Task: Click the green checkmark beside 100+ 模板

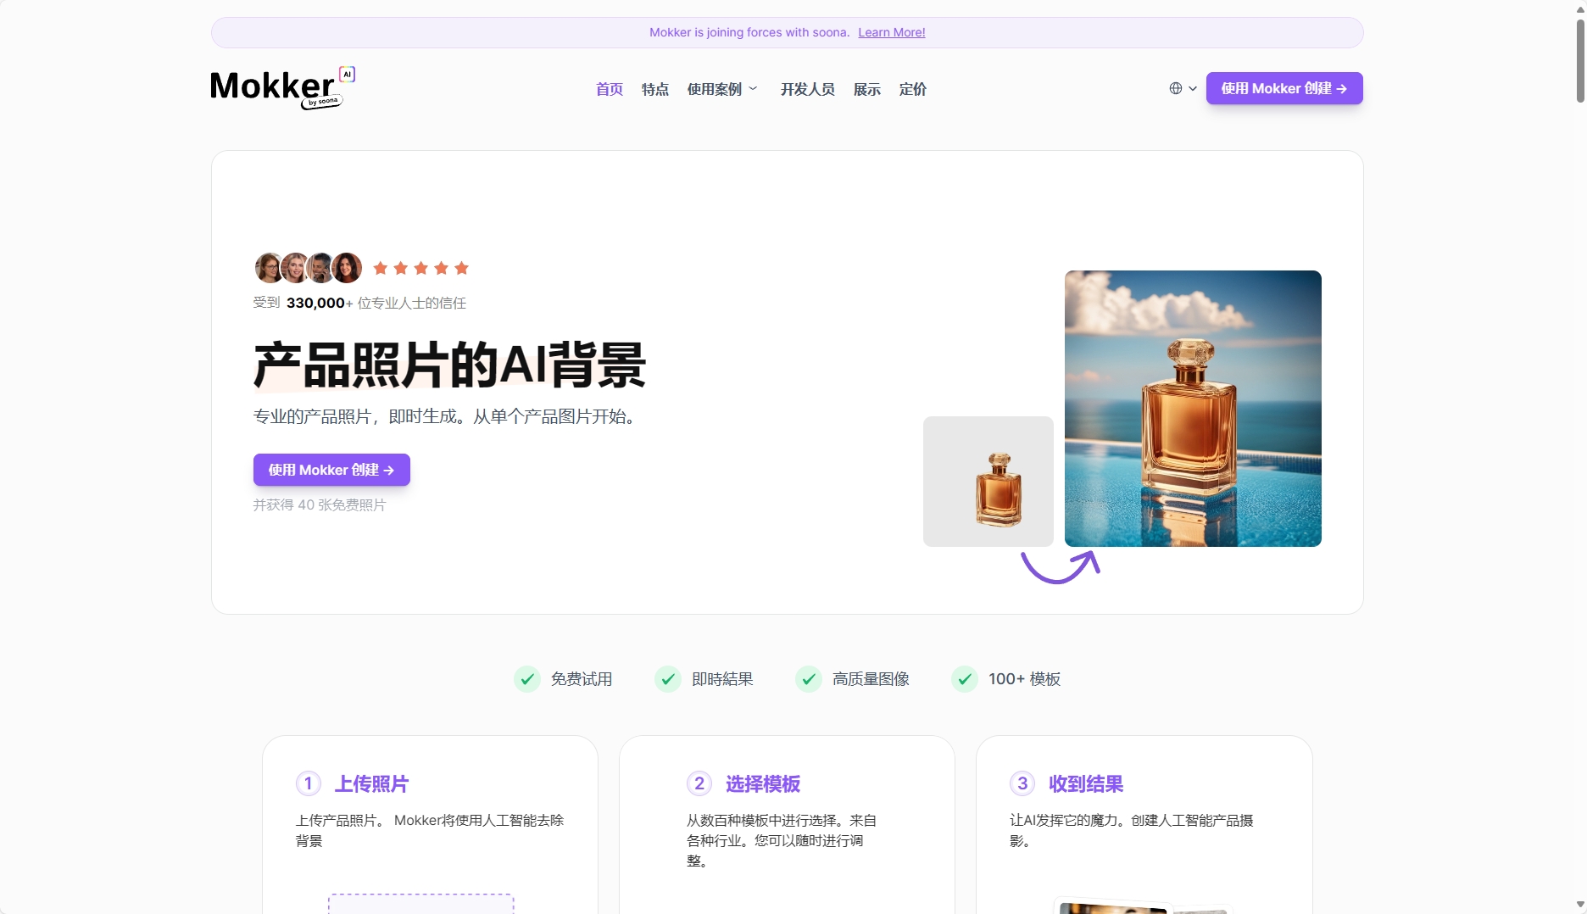Action: 965,679
